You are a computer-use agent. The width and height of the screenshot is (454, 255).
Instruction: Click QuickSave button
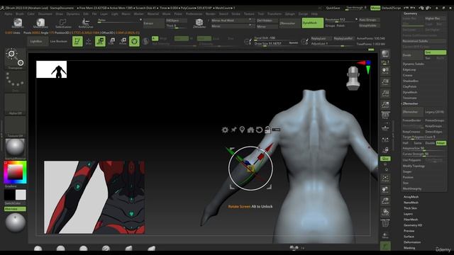click(x=333, y=8)
